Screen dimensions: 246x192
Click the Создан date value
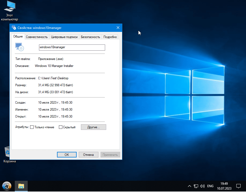click(x=55, y=103)
